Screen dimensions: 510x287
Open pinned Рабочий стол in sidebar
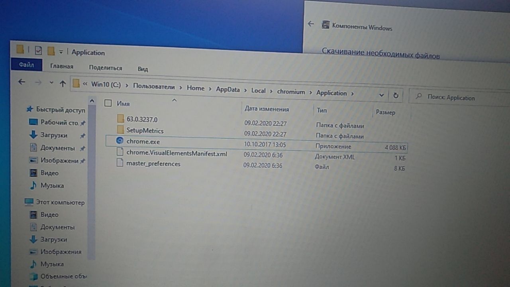click(x=59, y=123)
